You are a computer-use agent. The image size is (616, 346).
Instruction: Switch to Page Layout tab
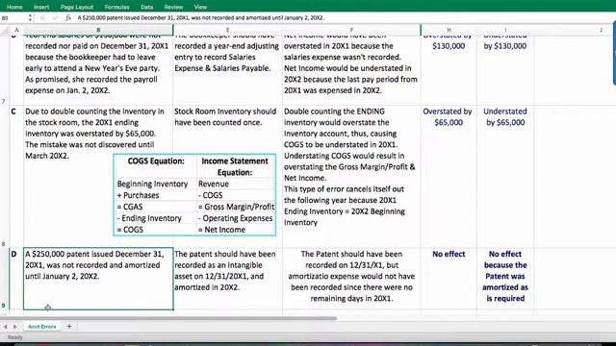[x=77, y=7]
